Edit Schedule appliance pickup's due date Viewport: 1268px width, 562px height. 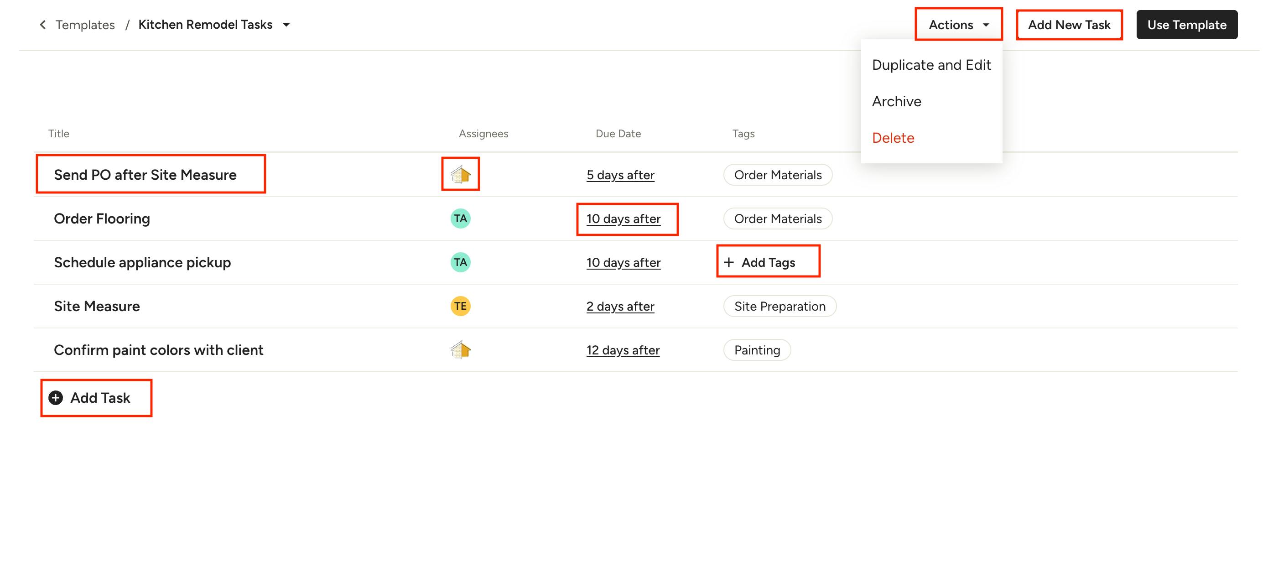coord(623,262)
